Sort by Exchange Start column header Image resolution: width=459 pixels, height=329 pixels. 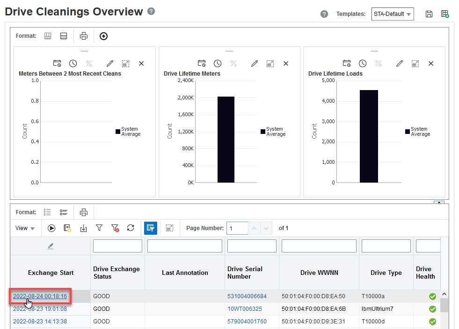[x=51, y=273]
